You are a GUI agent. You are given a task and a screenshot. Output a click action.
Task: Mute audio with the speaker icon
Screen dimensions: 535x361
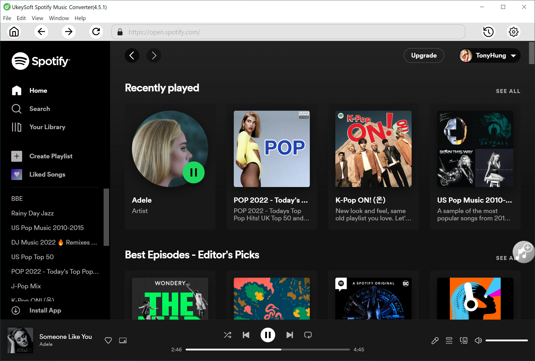click(x=478, y=340)
